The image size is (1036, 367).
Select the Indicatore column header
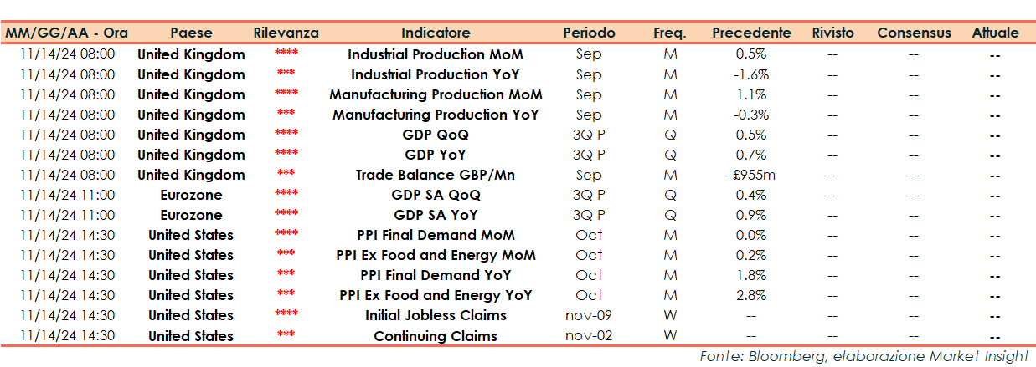coord(436,33)
